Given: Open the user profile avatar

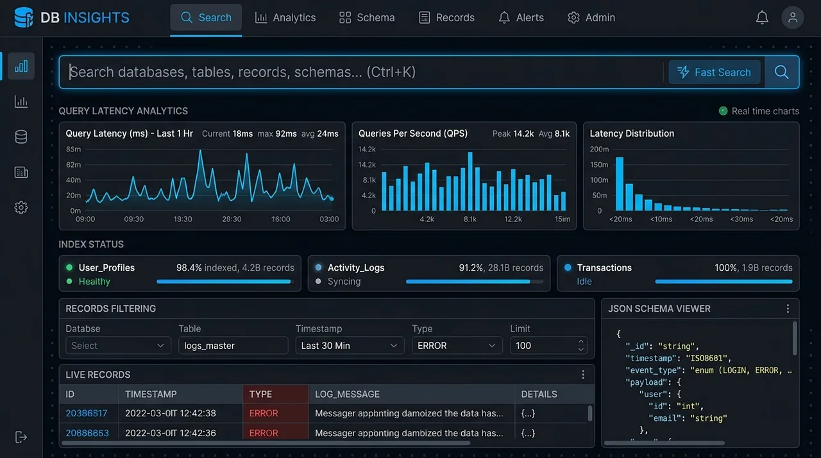Looking at the screenshot, I should (x=793, y=18).
